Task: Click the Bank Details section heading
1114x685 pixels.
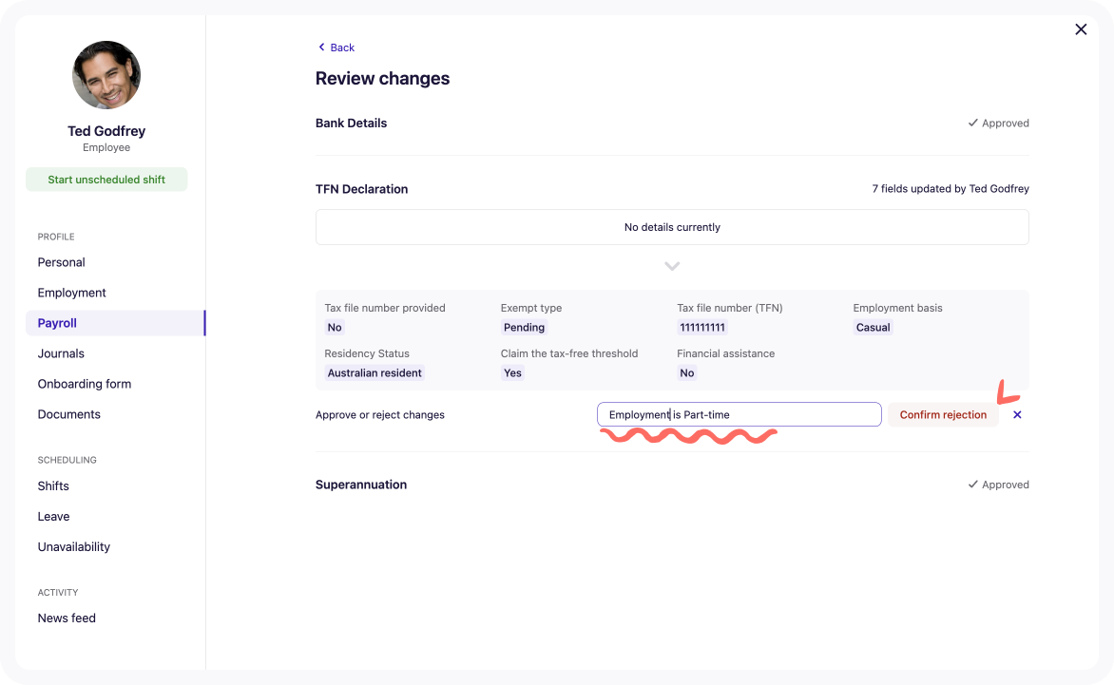Action: (351, 123)
